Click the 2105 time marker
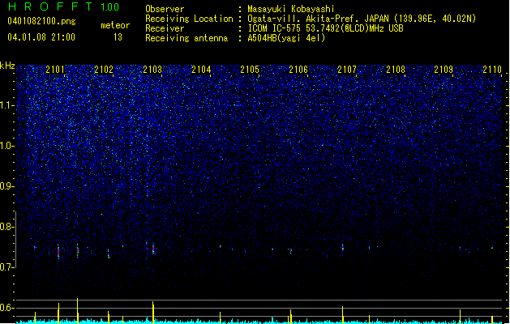This screenshot has height=324, width=510. pyautogui.click(x=250, y=70)
